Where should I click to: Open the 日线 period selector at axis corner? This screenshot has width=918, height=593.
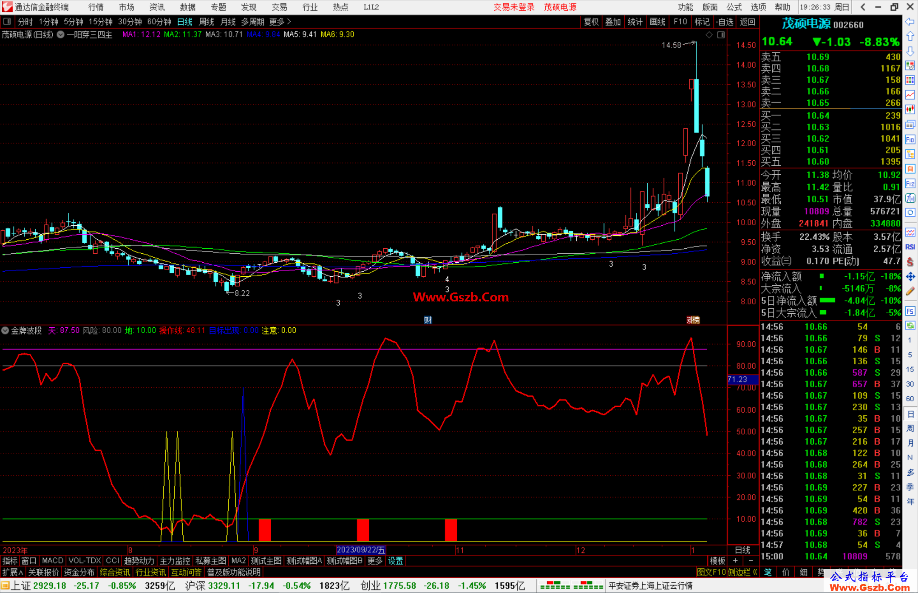[742, 550]
